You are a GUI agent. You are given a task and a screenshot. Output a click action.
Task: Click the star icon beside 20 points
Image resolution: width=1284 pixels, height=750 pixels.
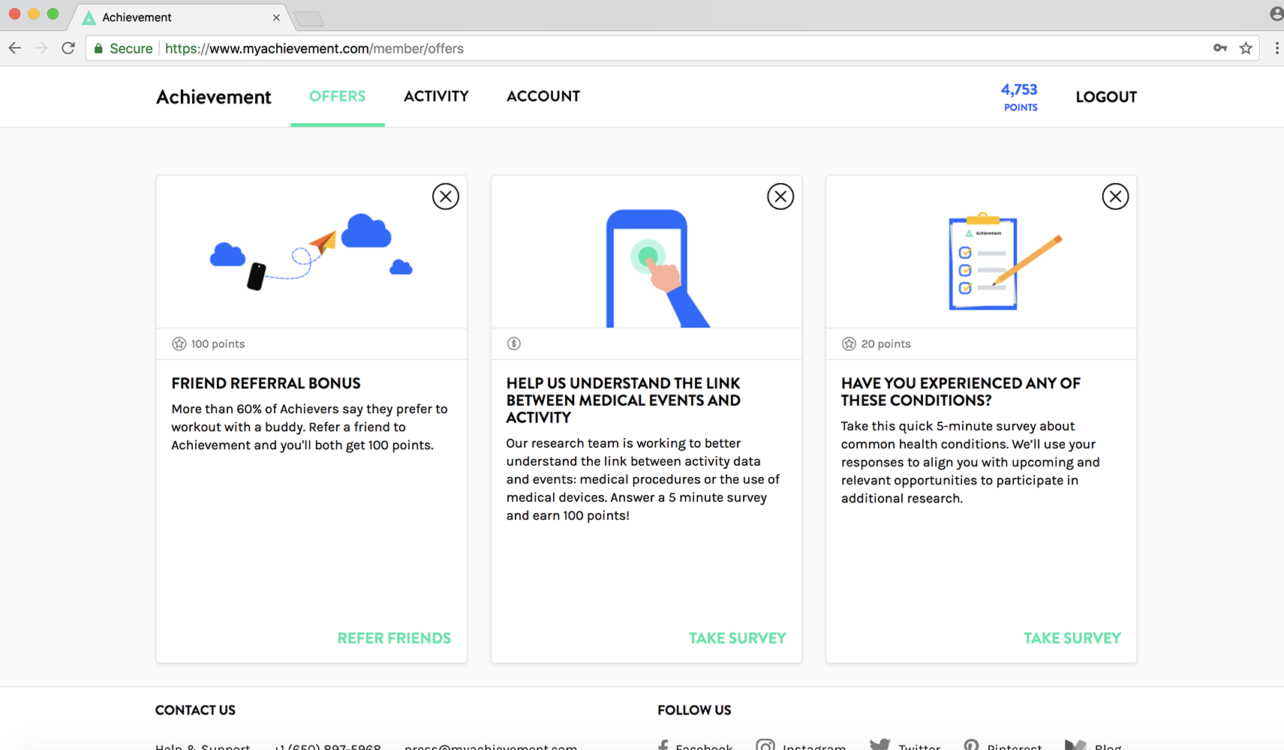click(849, 343)
